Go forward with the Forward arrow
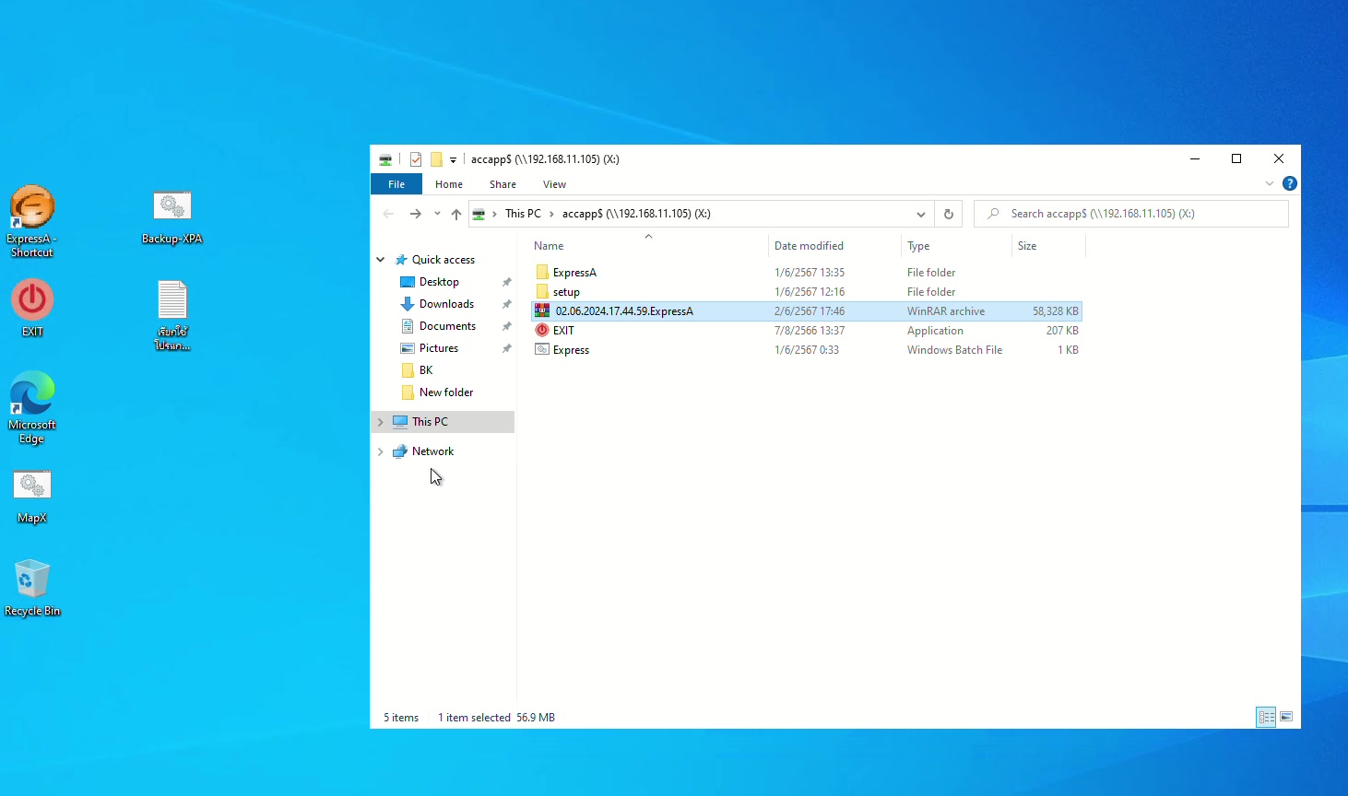Image resolution: width=1348 pixels, height=796 pixels. [x=416, y=214]
